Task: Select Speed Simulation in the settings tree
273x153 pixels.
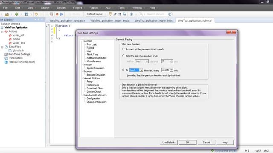Action: pyautogui.click(x=96, y=68)
